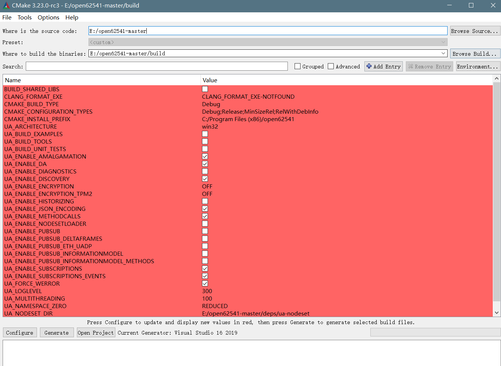Toggle UA_BUILD_UNIT_TESTS checkbox
The height and width of the screenshot is (366, 501).
tap(205, 149)
